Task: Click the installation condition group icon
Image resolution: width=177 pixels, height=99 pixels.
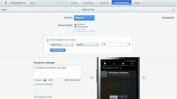Action: [48, 40]
